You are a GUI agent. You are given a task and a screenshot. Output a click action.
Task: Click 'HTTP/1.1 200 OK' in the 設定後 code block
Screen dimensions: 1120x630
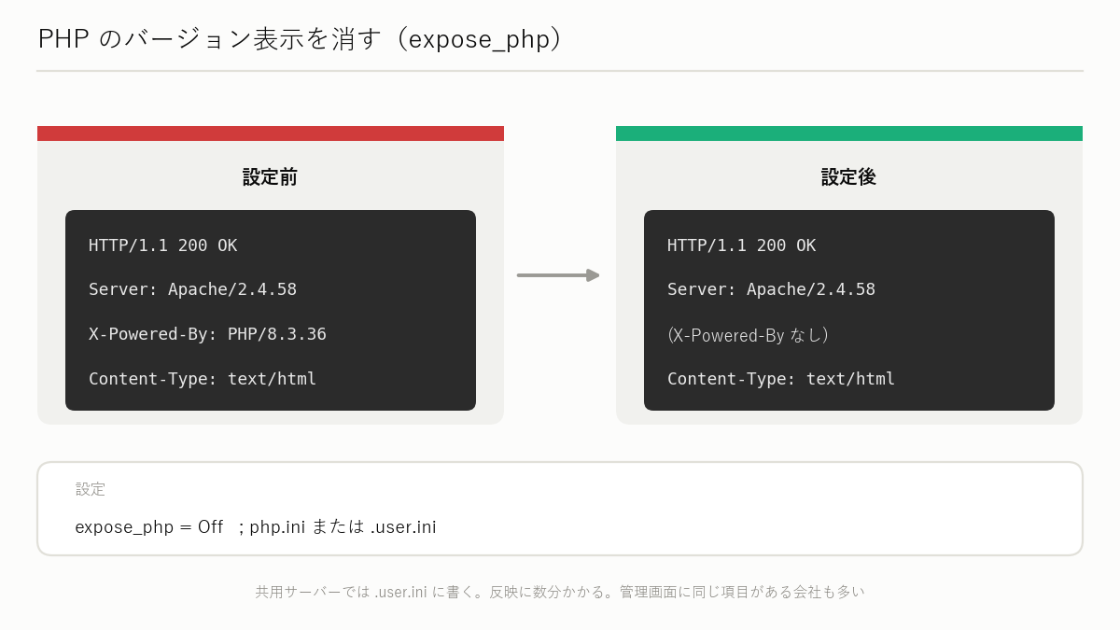742,245
